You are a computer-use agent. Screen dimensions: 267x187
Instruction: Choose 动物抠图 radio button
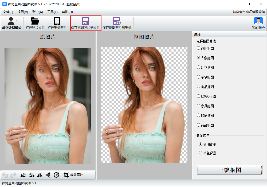coord(198,68)
